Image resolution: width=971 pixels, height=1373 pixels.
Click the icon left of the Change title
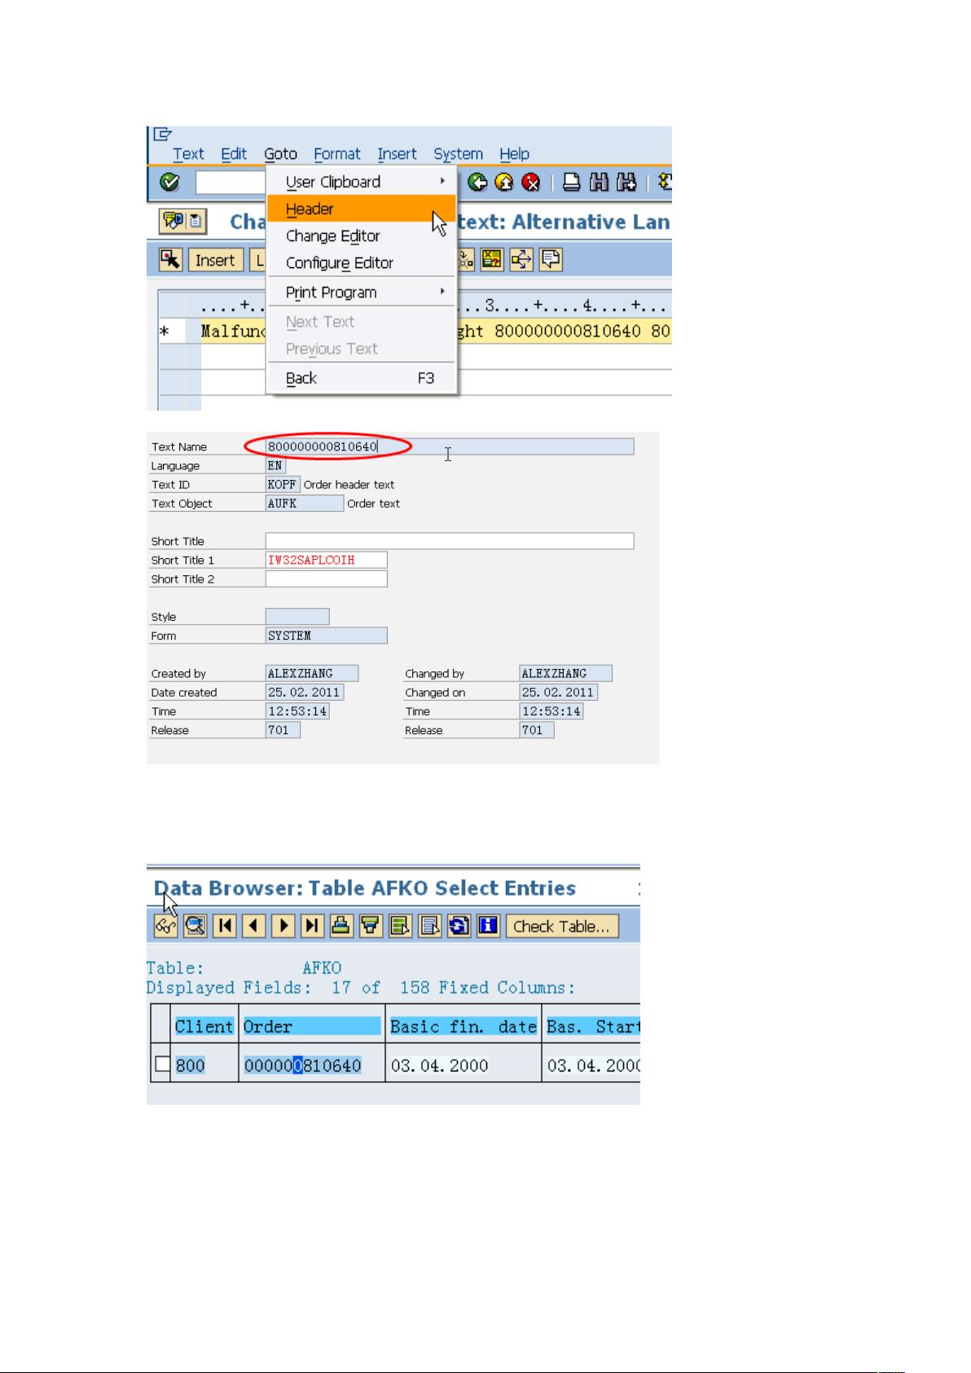coord(183,222)
